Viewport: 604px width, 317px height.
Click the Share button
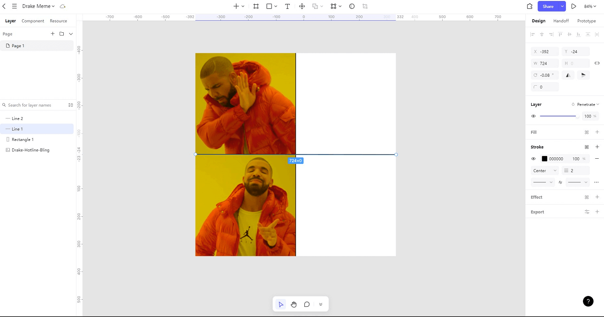(548, 7)
